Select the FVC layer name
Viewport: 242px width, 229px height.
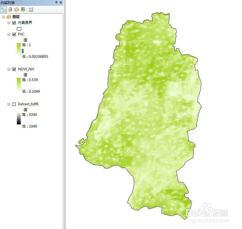click(x=21, y=34)
